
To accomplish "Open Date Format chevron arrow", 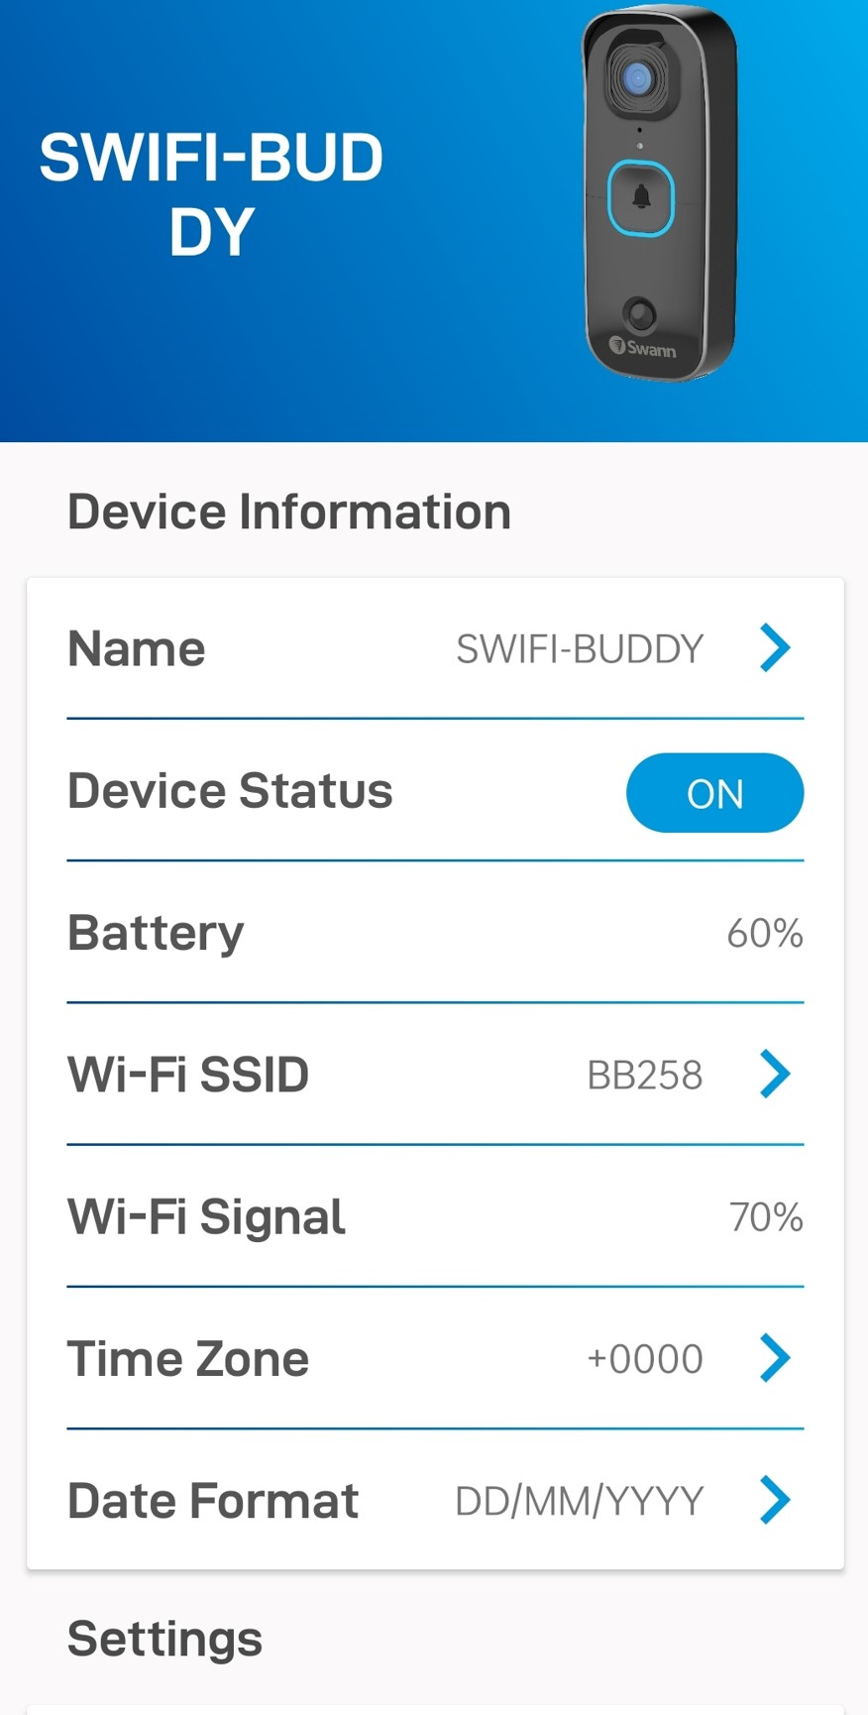I will (x=775, y=1500).
